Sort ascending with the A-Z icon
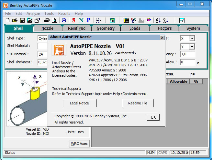This screenshot has height=160, width=212. 158,20
